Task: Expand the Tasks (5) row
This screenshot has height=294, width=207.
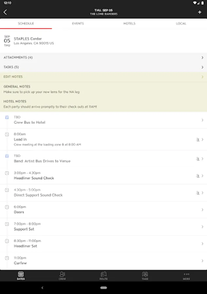Action: [x=103, y=67]
